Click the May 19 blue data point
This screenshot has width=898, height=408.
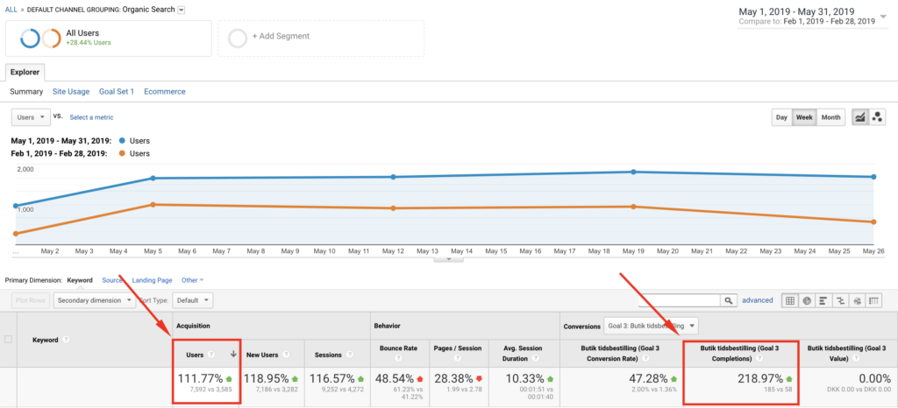click(633, 172)
